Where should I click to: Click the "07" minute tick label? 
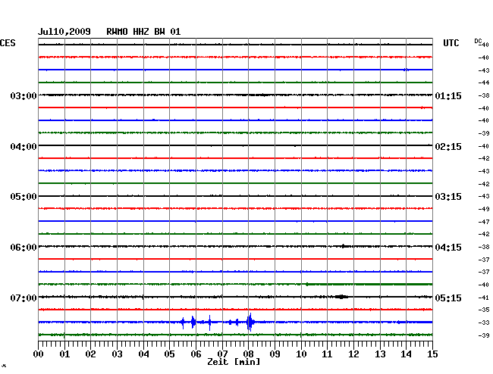(x=222, y=354)
